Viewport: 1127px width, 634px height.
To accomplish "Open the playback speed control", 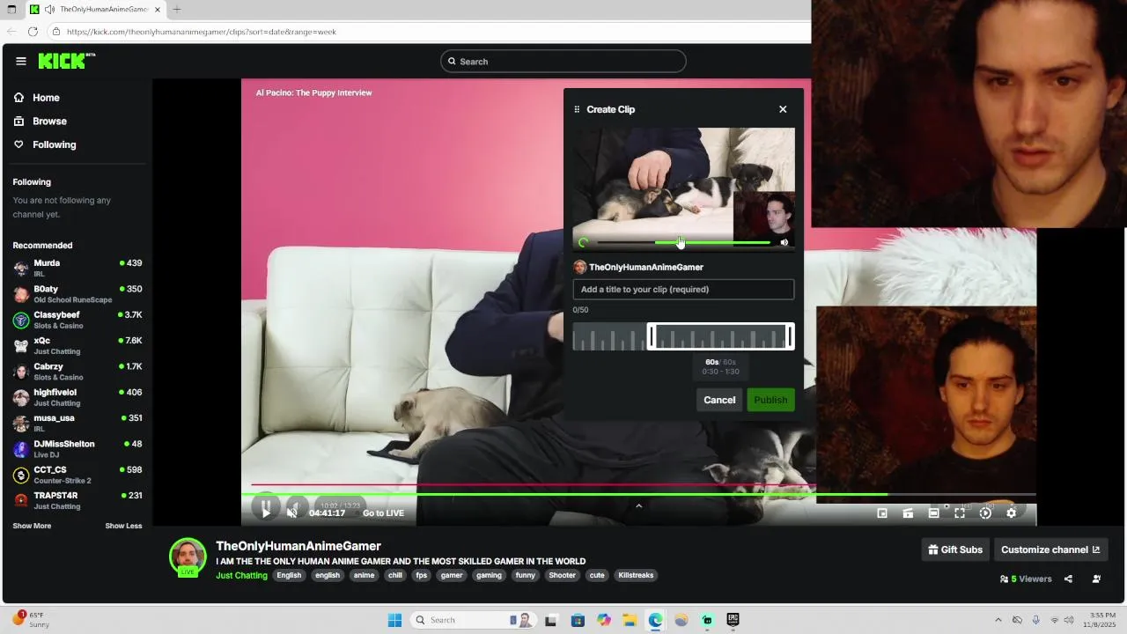I will [985, 513].
